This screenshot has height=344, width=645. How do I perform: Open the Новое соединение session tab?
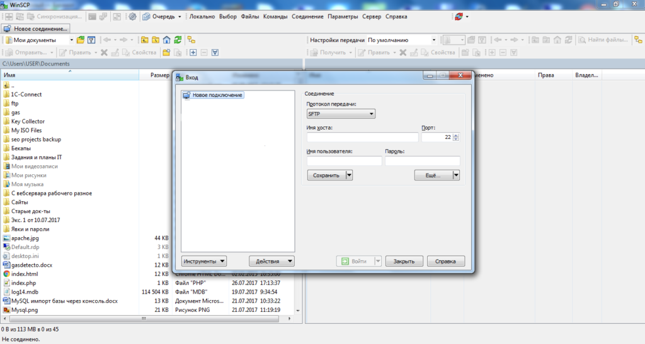(x=35, y=29)
